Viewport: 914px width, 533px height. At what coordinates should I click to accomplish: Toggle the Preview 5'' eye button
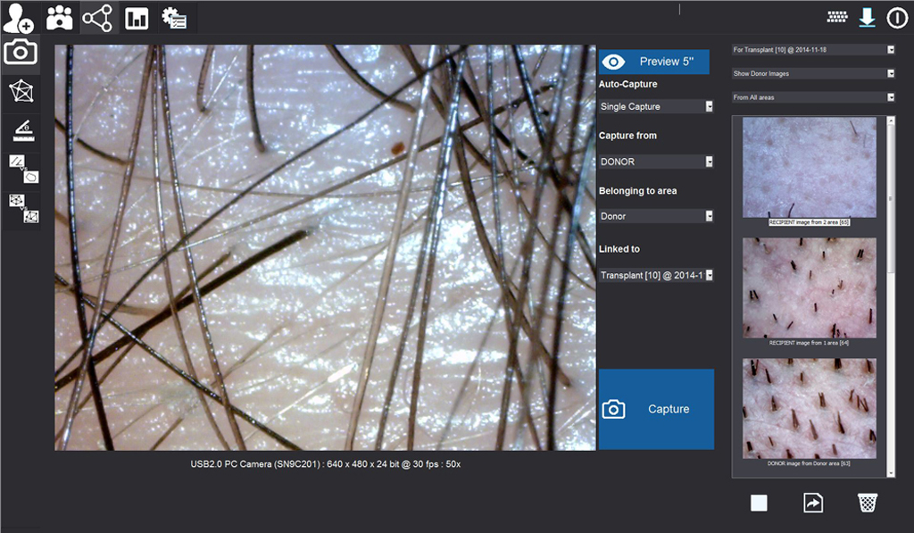point(653,62)
